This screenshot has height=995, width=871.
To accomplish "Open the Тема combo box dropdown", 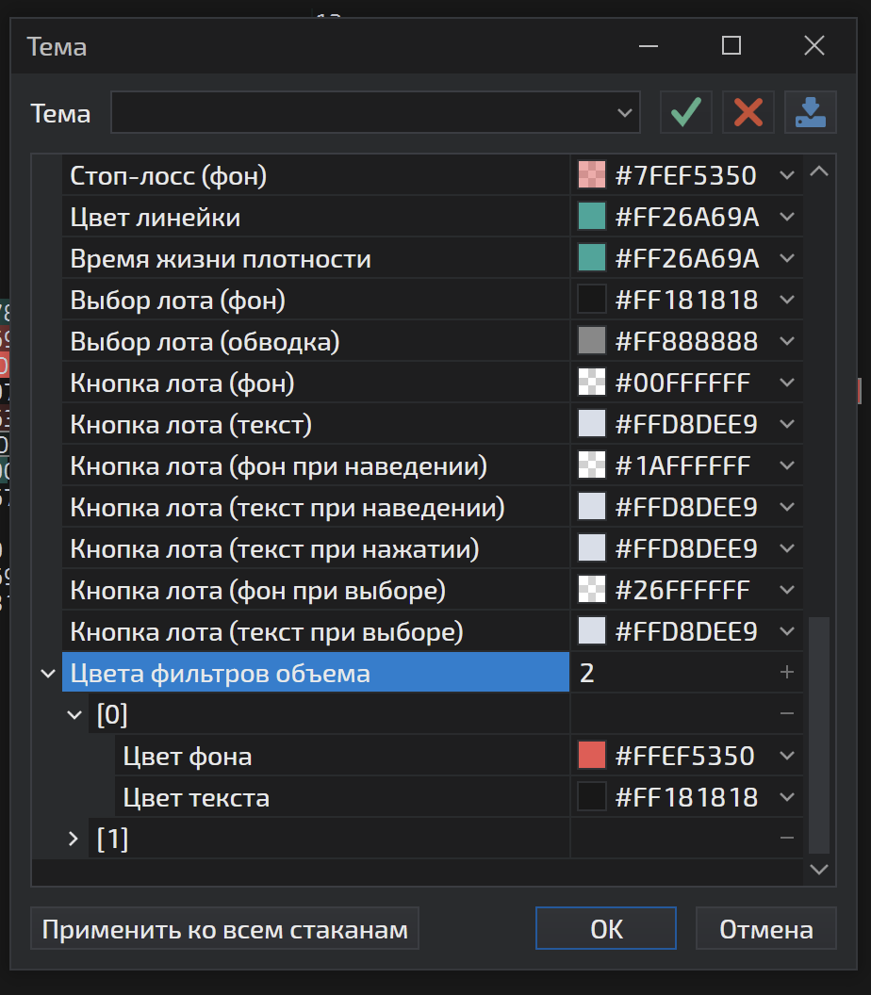I will click(624, 113).
